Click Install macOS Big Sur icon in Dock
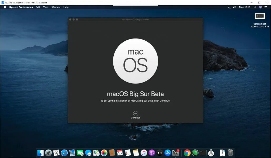The image size is (271, 158). click(x=211, y=153)
